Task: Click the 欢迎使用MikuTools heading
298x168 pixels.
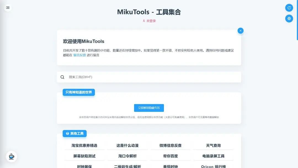Action: point(84,41)
